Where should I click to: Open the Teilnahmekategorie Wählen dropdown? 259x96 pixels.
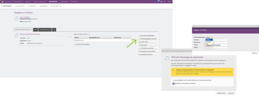pos(209,37)
